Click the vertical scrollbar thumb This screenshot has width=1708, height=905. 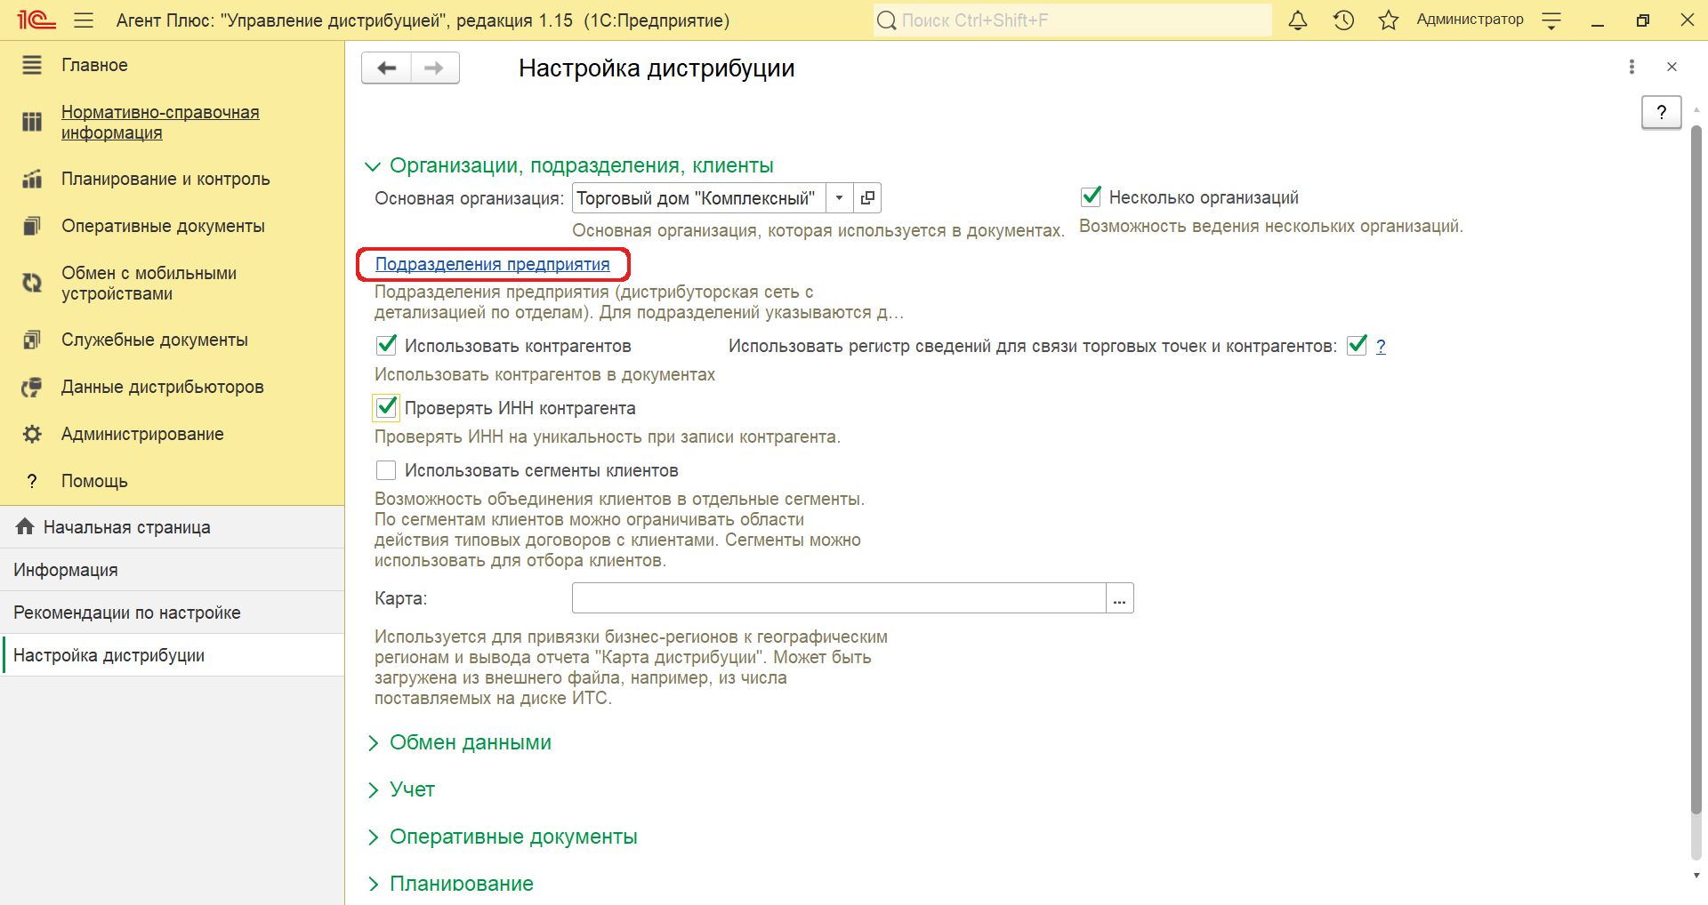[x=1696, y=469]
